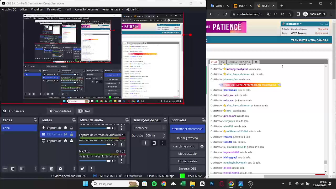Viewport: 336px width, 189px height.
Task: Open advanced audio settings gears in Mixer
Action: click(82, 169)
